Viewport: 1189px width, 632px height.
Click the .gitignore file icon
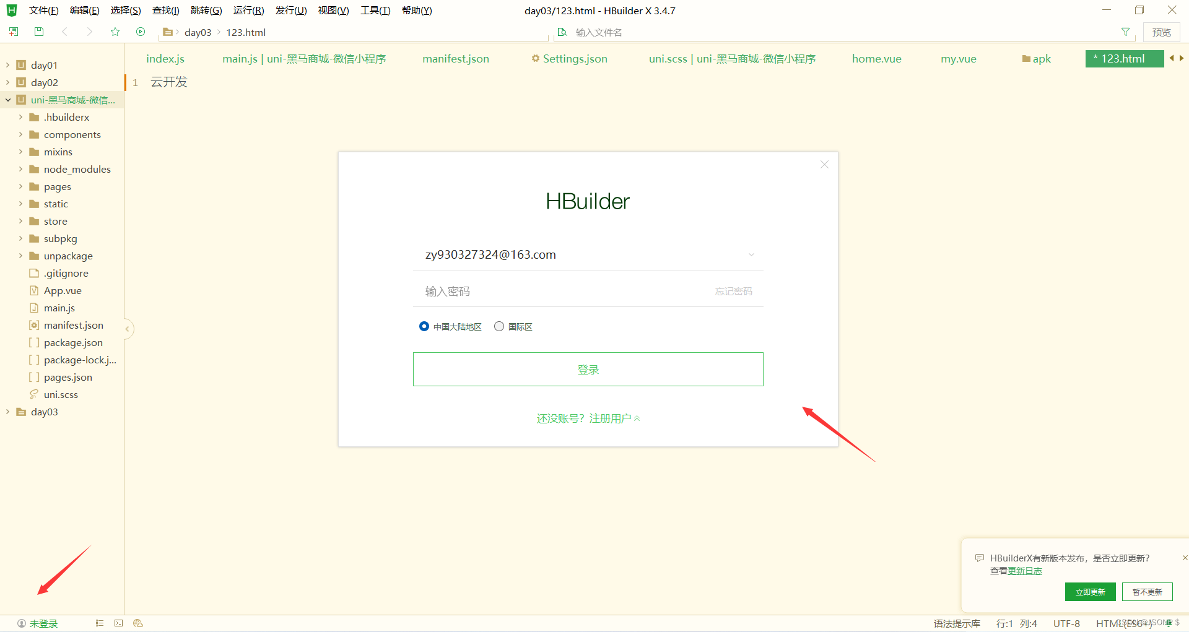(x=34, y=273)
